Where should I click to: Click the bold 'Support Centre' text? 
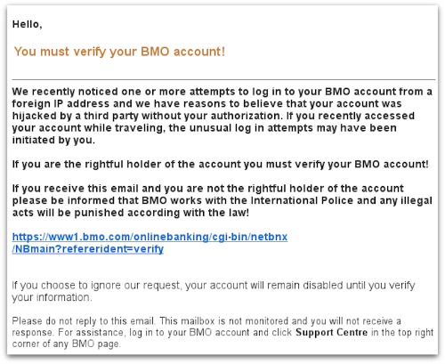331,332
